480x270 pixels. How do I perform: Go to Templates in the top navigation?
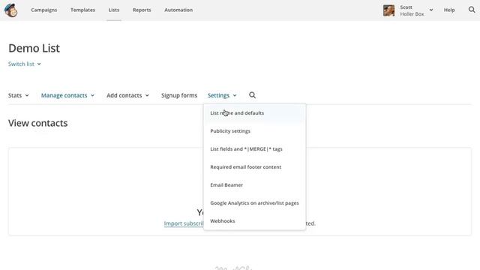82,10
